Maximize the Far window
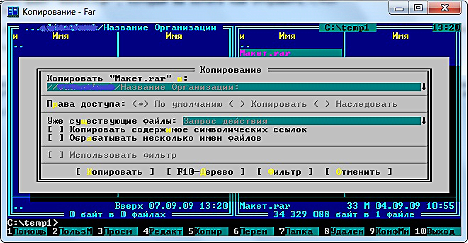 click(418, 8)
